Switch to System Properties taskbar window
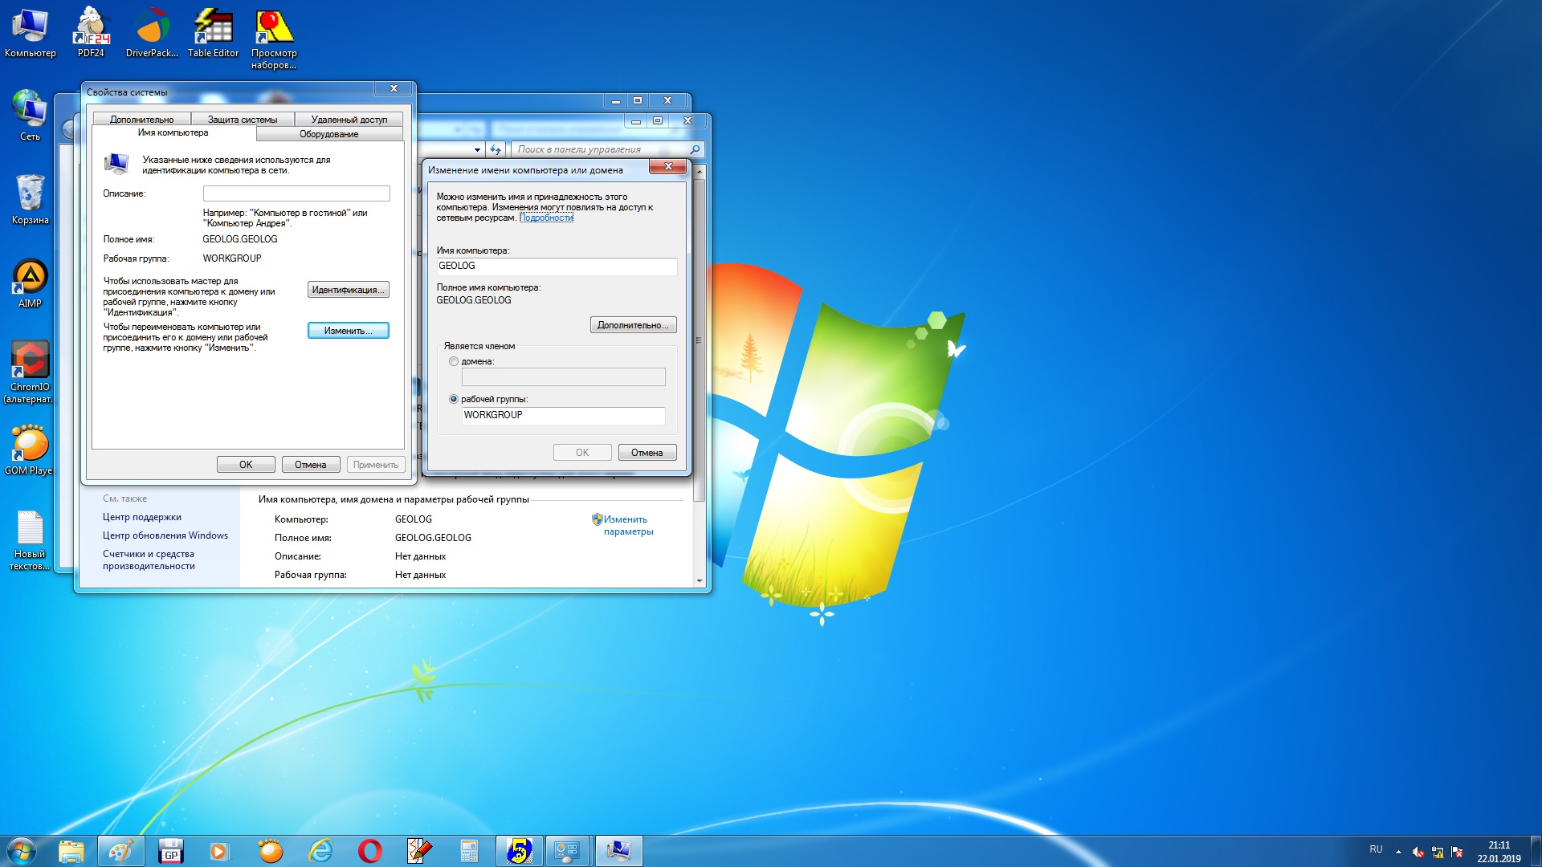1542x867 pixels. click(618, 851)
